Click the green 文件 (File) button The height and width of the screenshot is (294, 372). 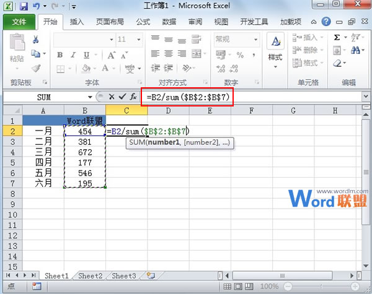tap(19, 22)
